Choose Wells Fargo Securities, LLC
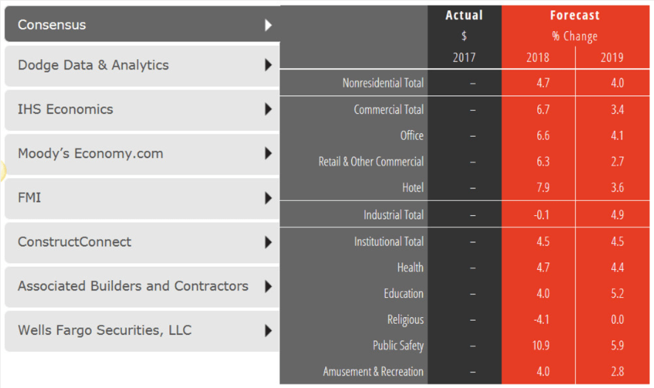Screen dimensions: 654x388 click(104, 330)
